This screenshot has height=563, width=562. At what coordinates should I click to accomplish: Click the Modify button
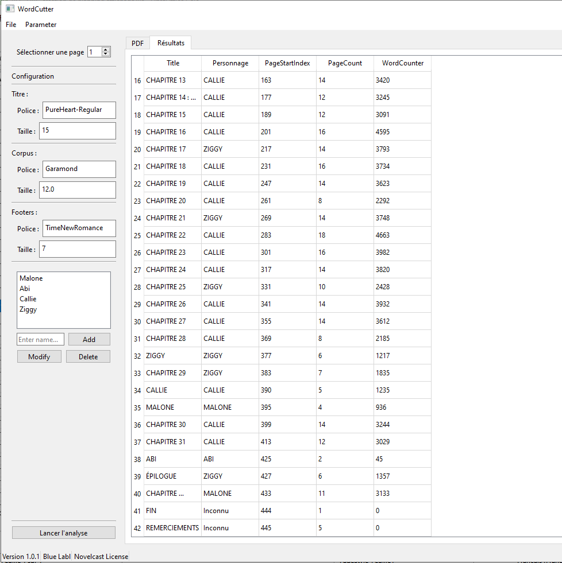[x=39, y=356]
